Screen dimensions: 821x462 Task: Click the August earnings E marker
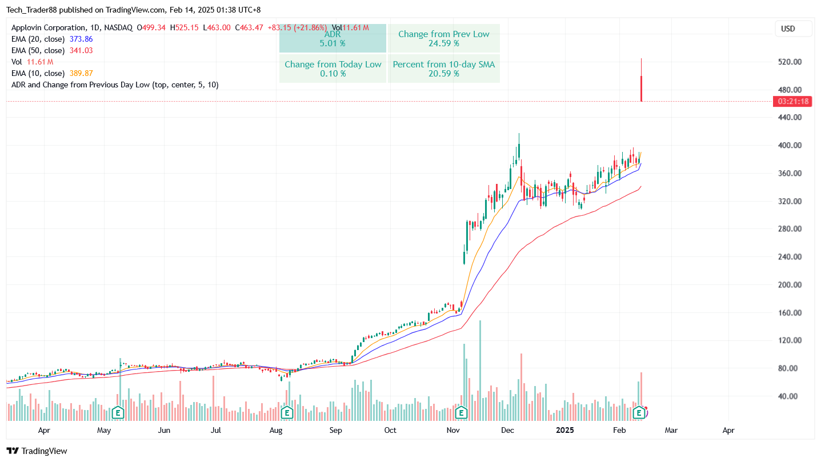tap(287, 412)
